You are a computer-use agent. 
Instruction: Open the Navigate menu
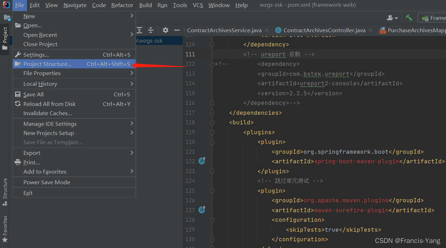click(75, 5)
